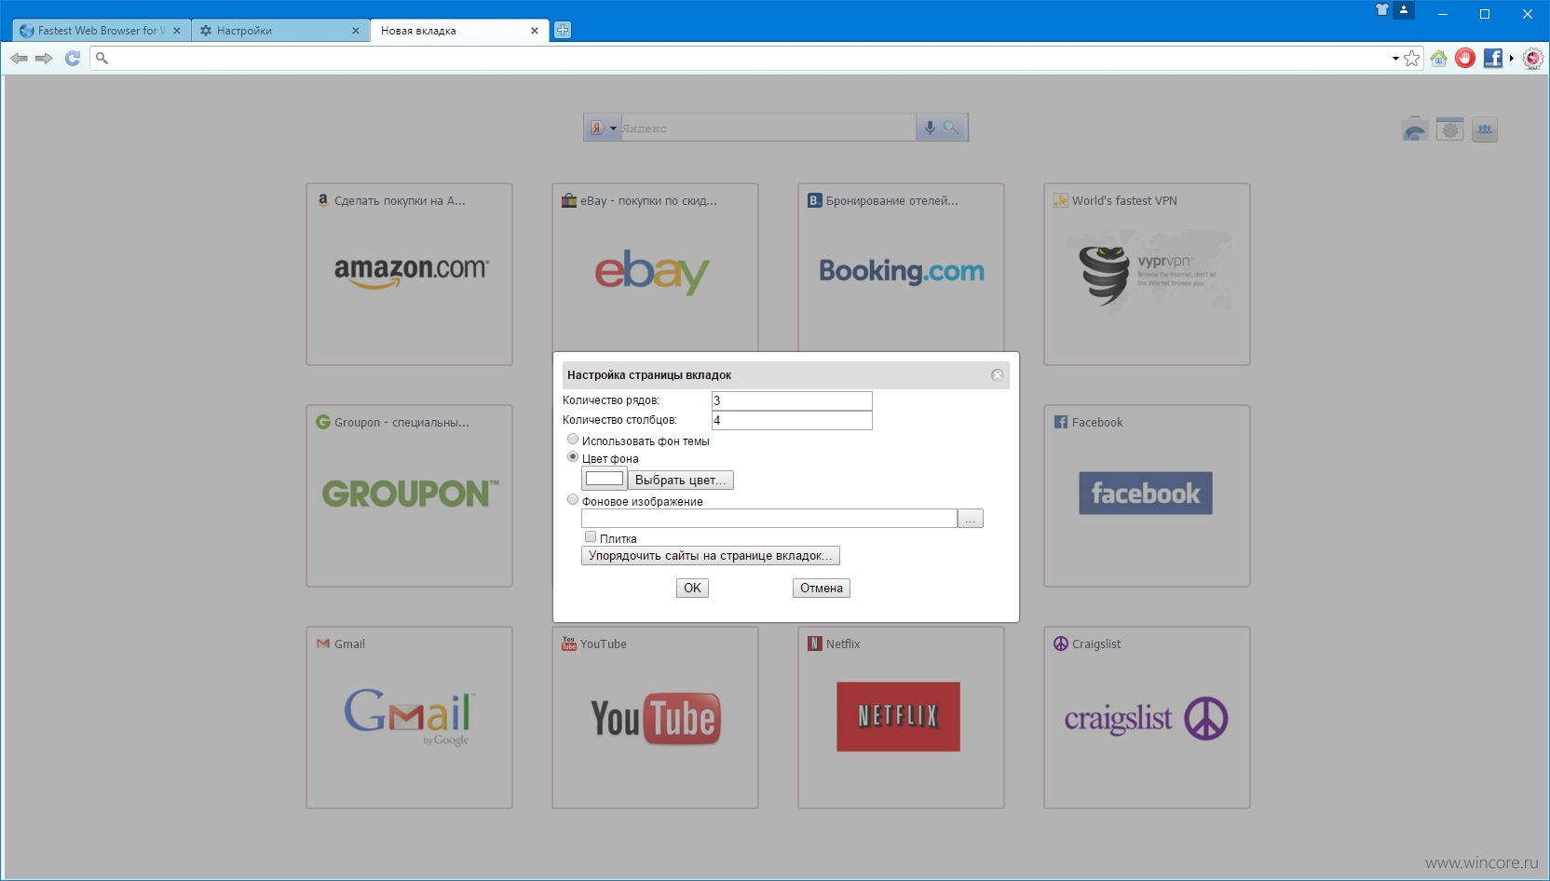Open the Gmail speed dial tile
1550x881 pixels.
(410, 718)
